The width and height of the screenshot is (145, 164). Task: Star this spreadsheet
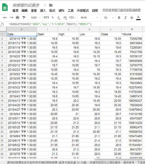click(x=45, y=5)
